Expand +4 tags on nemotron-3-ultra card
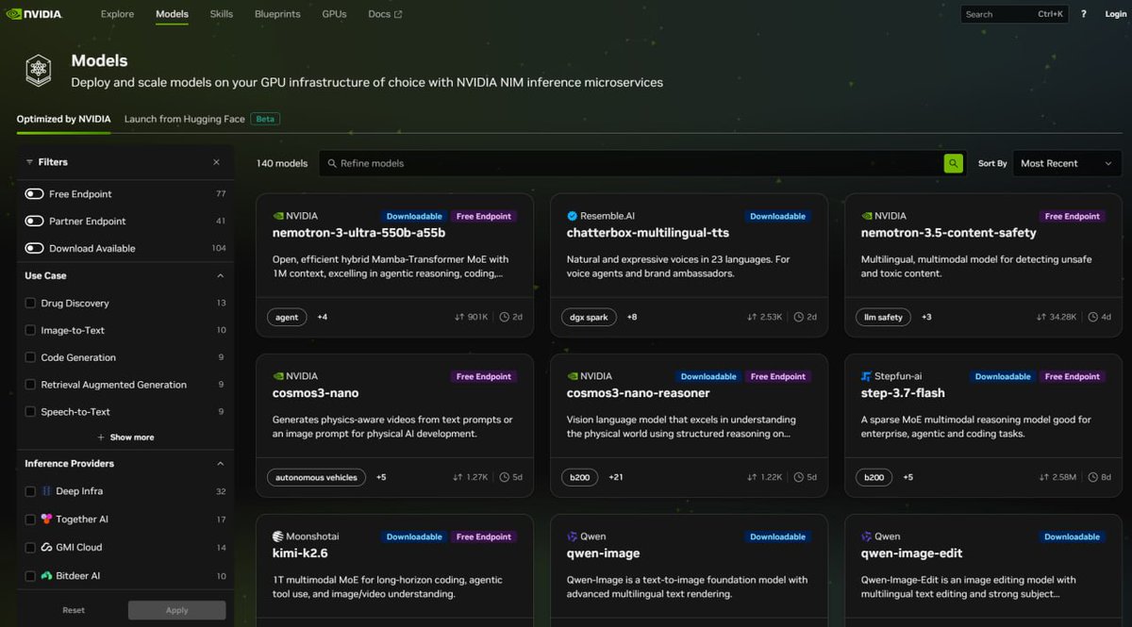1132x627 pixels. pyautogui.click(x=323, y=317)
